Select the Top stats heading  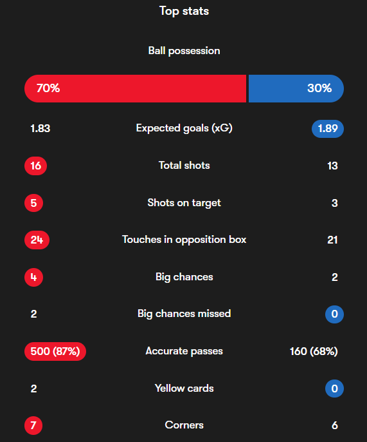point(184,12)
